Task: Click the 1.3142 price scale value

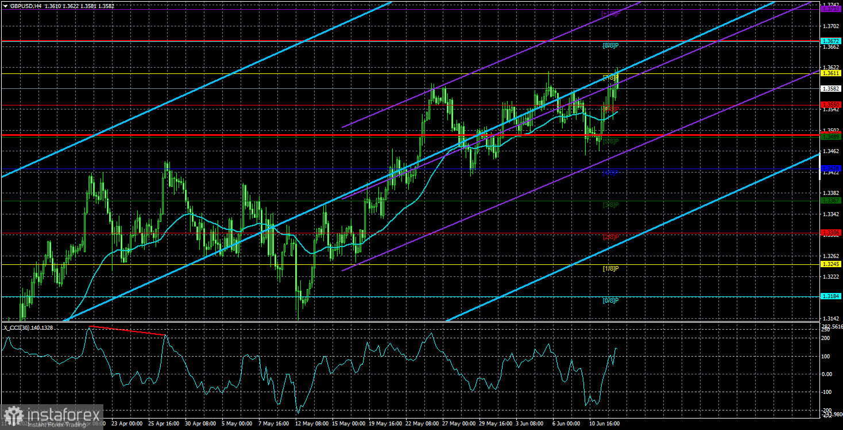Action: coord(831,318)
